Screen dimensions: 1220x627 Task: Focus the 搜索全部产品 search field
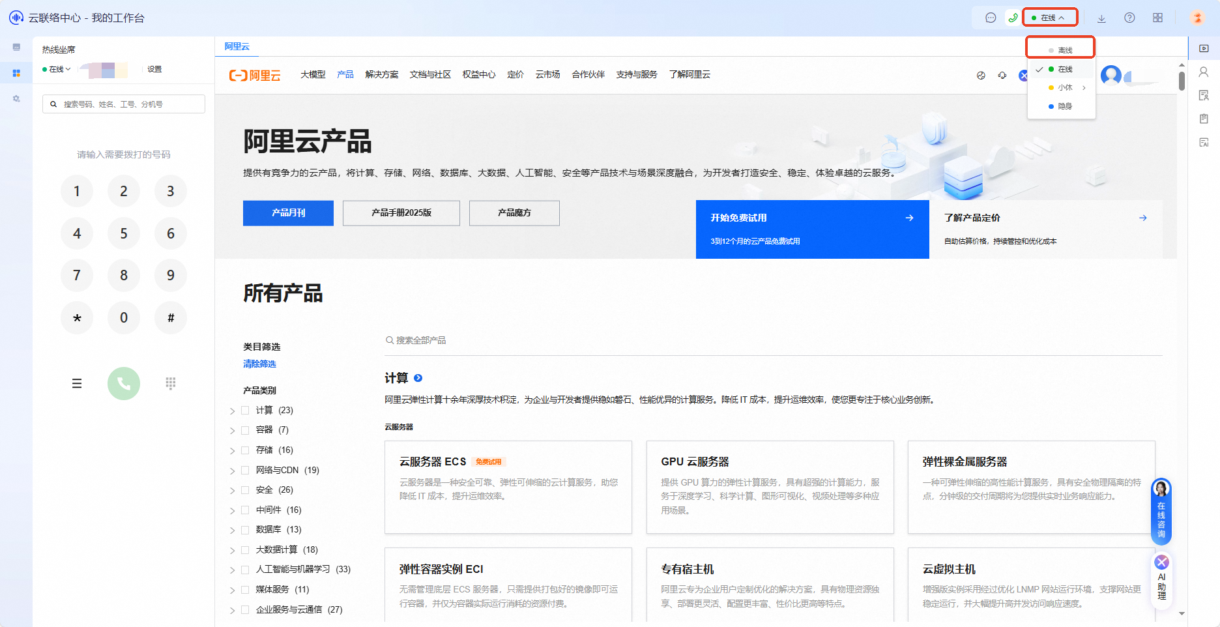(773, 340)
